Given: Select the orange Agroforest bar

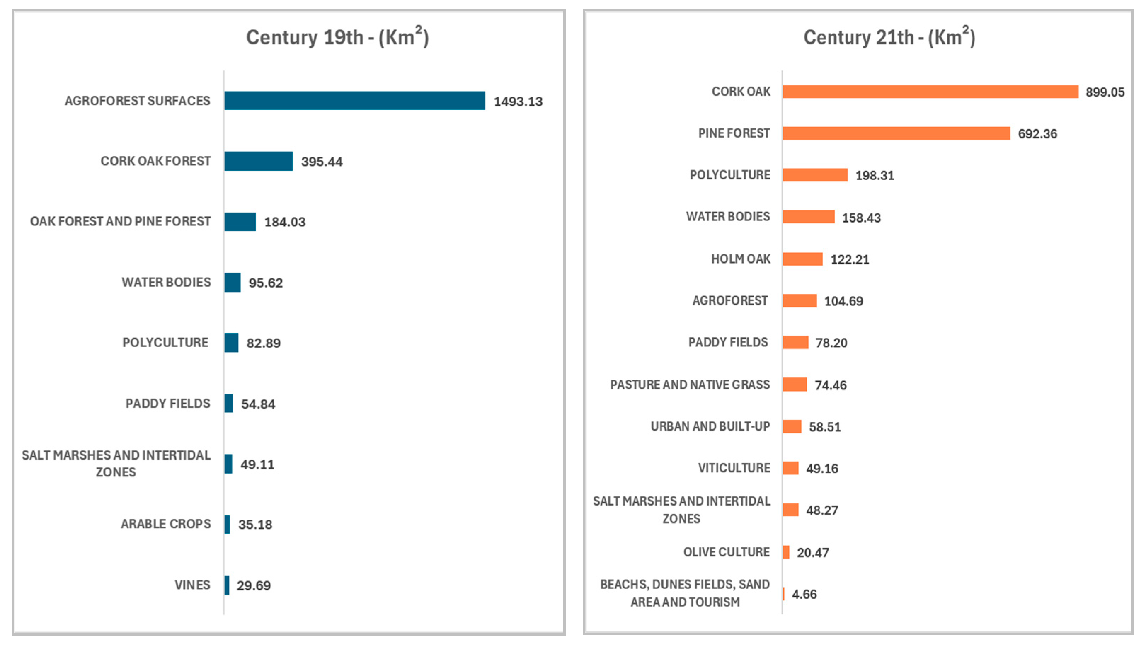Looking at the screenshot, I should [x=800, y=301].
